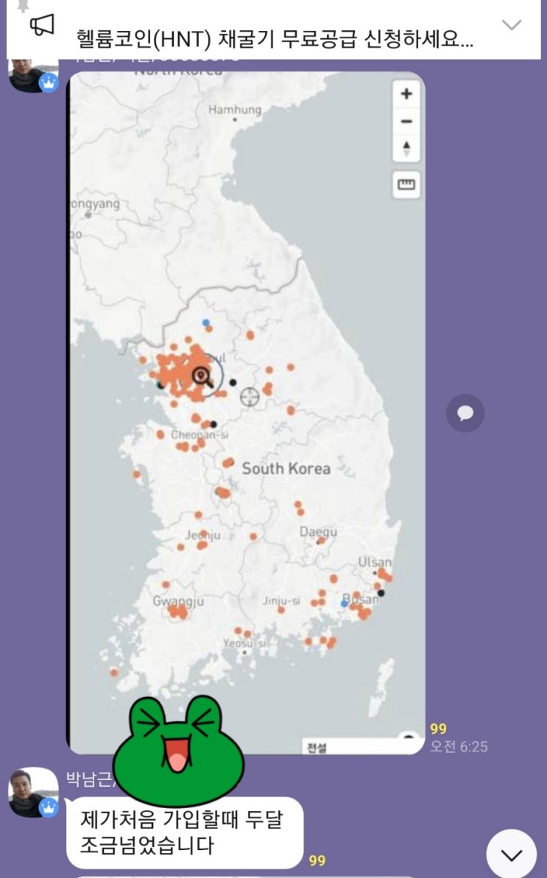Tap the Gwangju city label
The image size is (547, 878).
coord(178,601)
